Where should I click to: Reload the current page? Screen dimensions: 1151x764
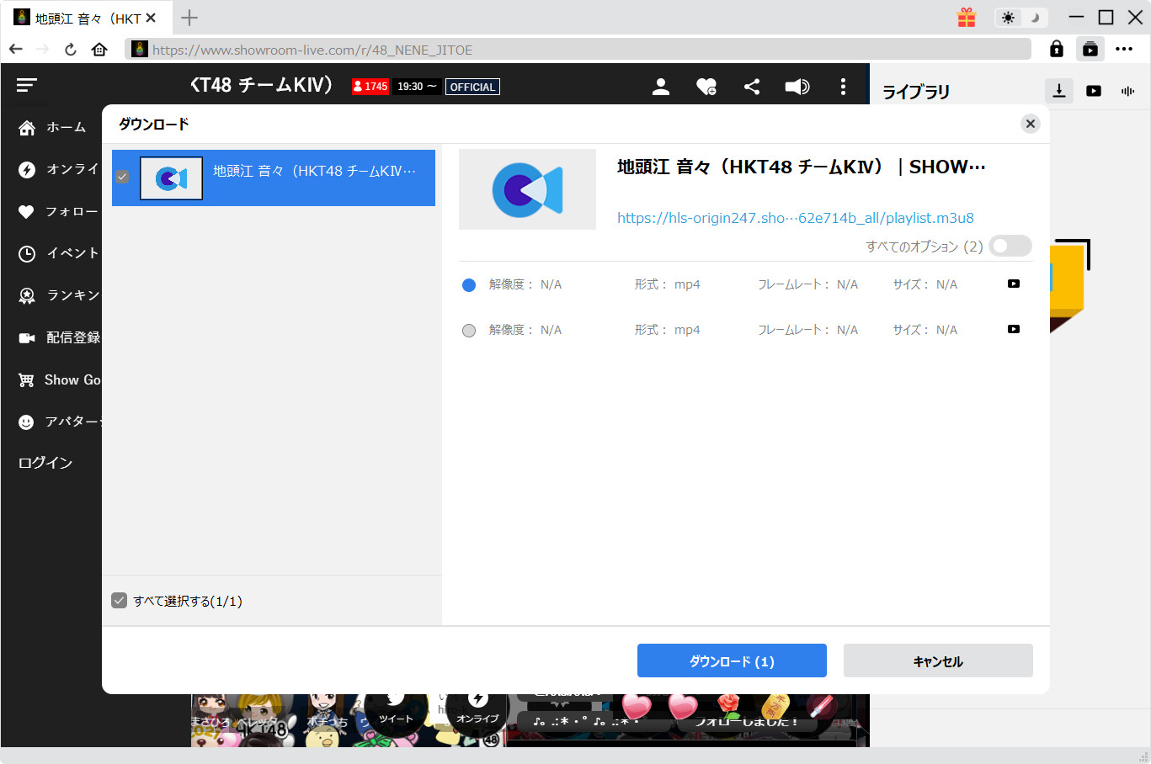point(71,50)
